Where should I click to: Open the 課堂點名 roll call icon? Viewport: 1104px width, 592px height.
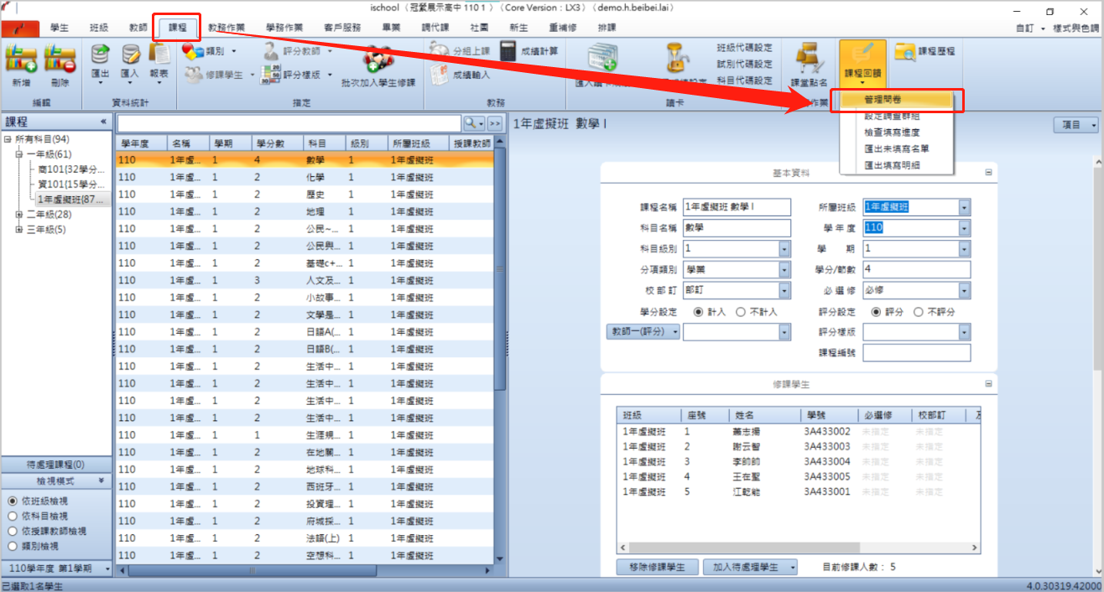pos(810,59)
